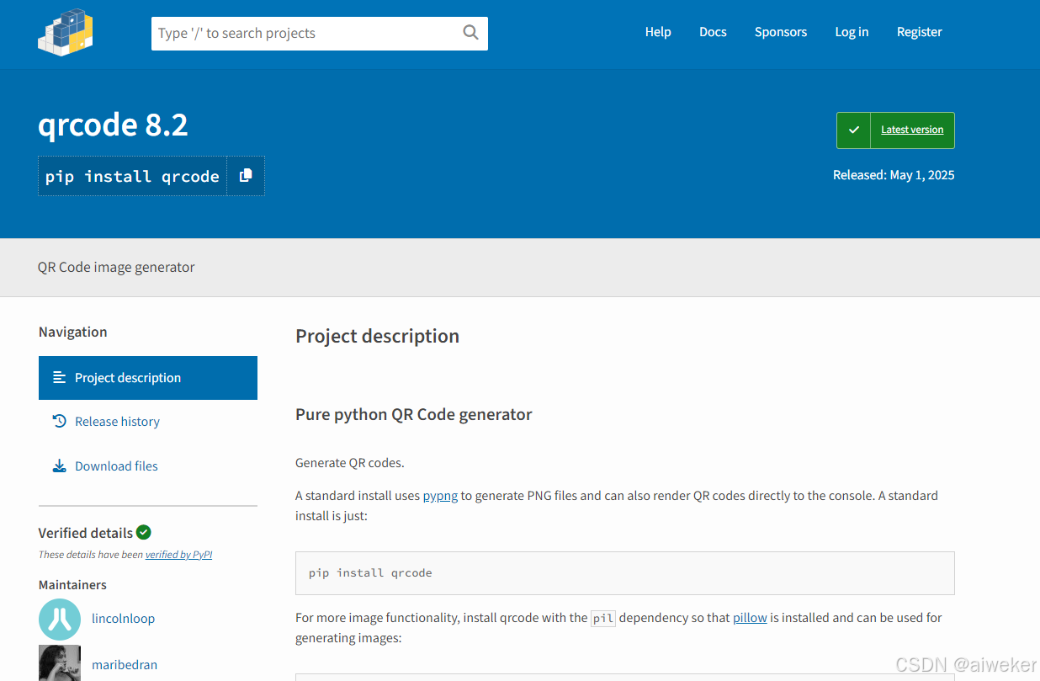Open the maribedran avatar image
Screen dimensions: 1040x681
[60, 663]
